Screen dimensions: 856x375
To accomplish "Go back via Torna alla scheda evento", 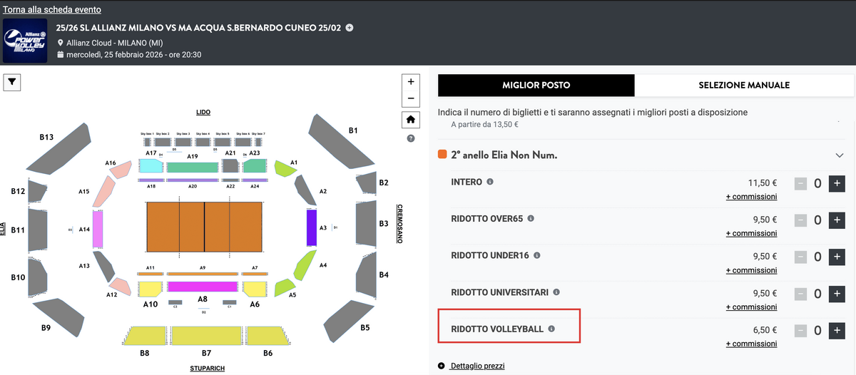I will pos(51,10).
